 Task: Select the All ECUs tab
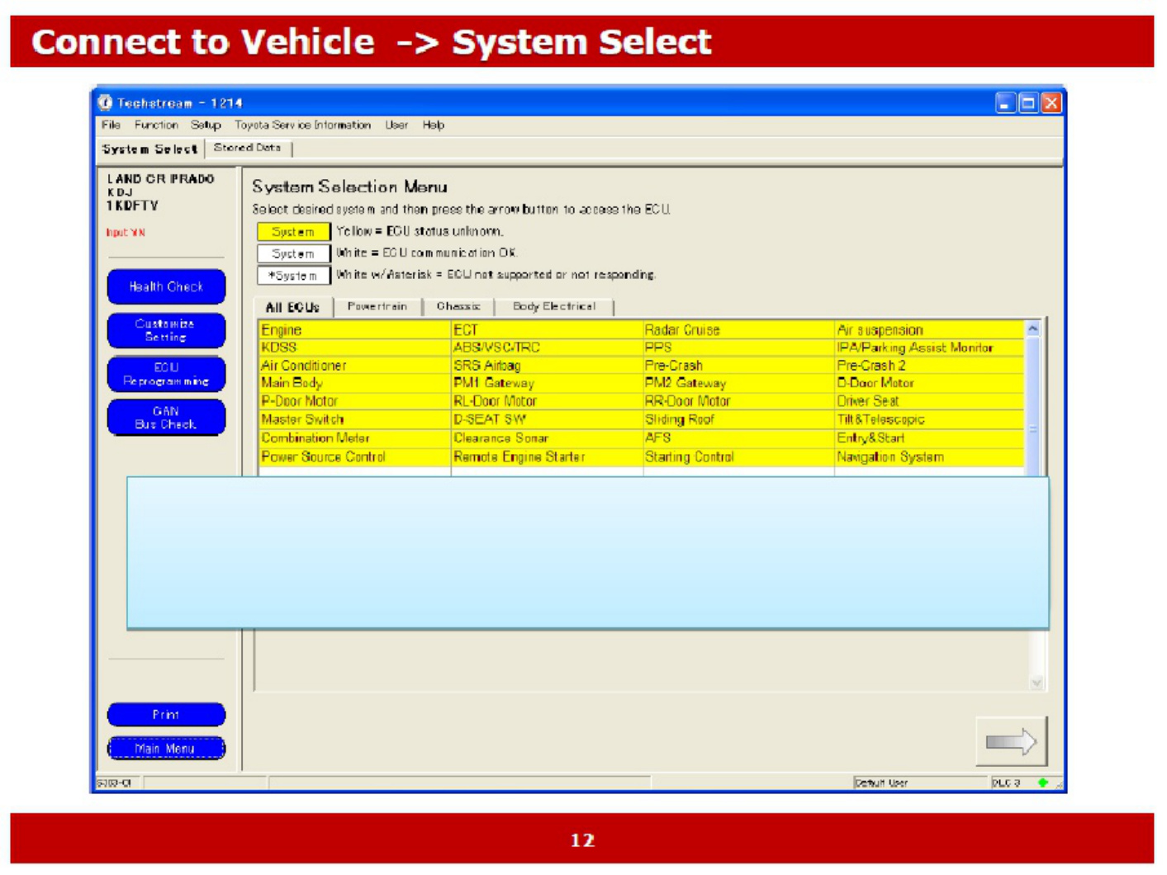tap(292, 307)
